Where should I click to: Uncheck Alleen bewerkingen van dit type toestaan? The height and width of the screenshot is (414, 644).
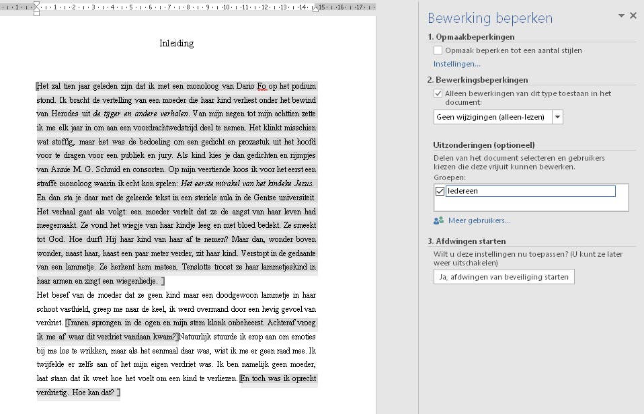(x=437, y=93)
